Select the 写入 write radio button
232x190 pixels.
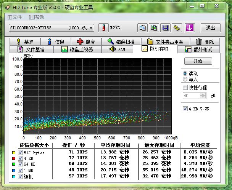(185, 79)
